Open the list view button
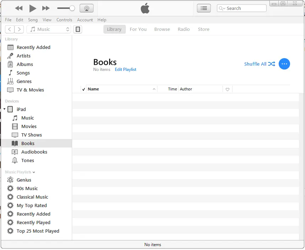Viewport: 305px width, 250px height. coord(204,8)
